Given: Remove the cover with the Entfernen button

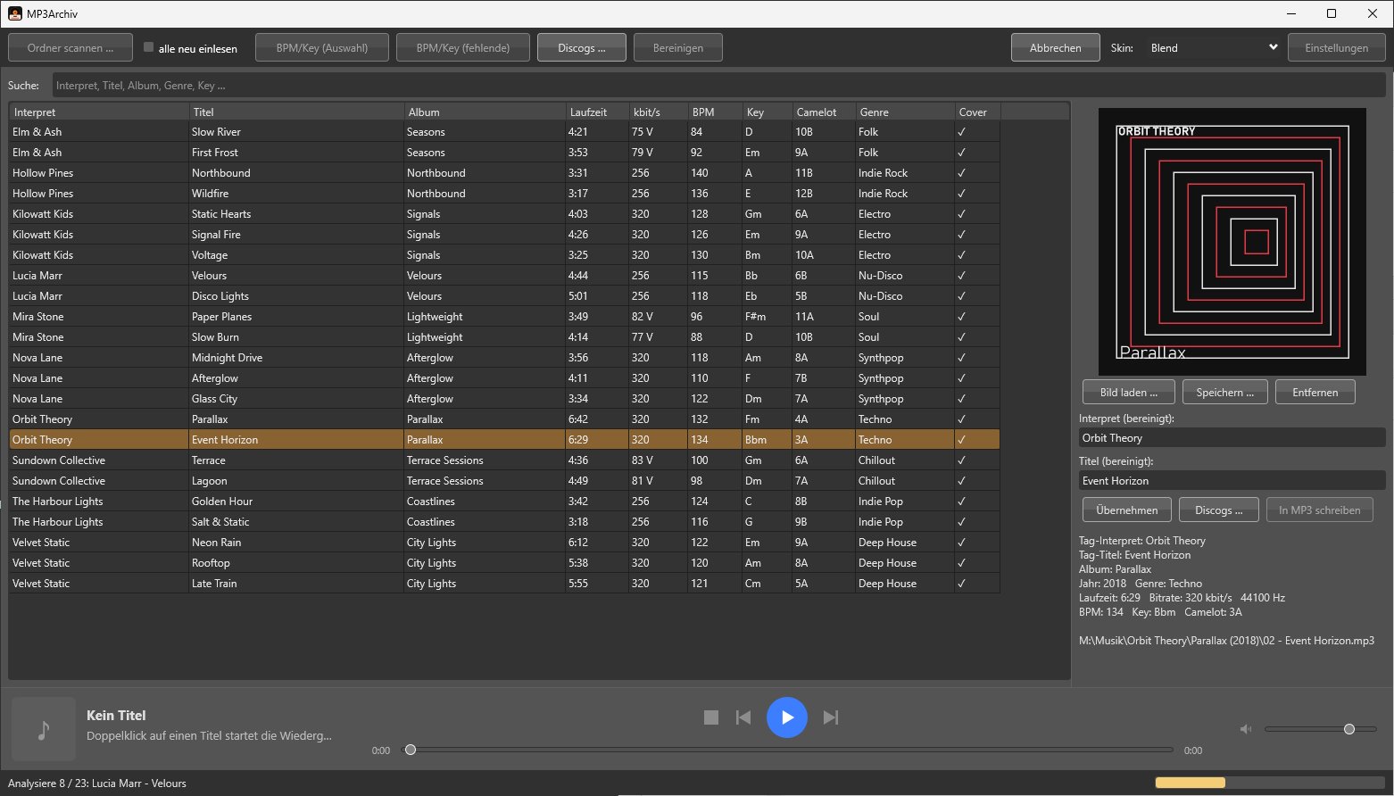Looking at the screenshot, I should [x=1315, y=393].
